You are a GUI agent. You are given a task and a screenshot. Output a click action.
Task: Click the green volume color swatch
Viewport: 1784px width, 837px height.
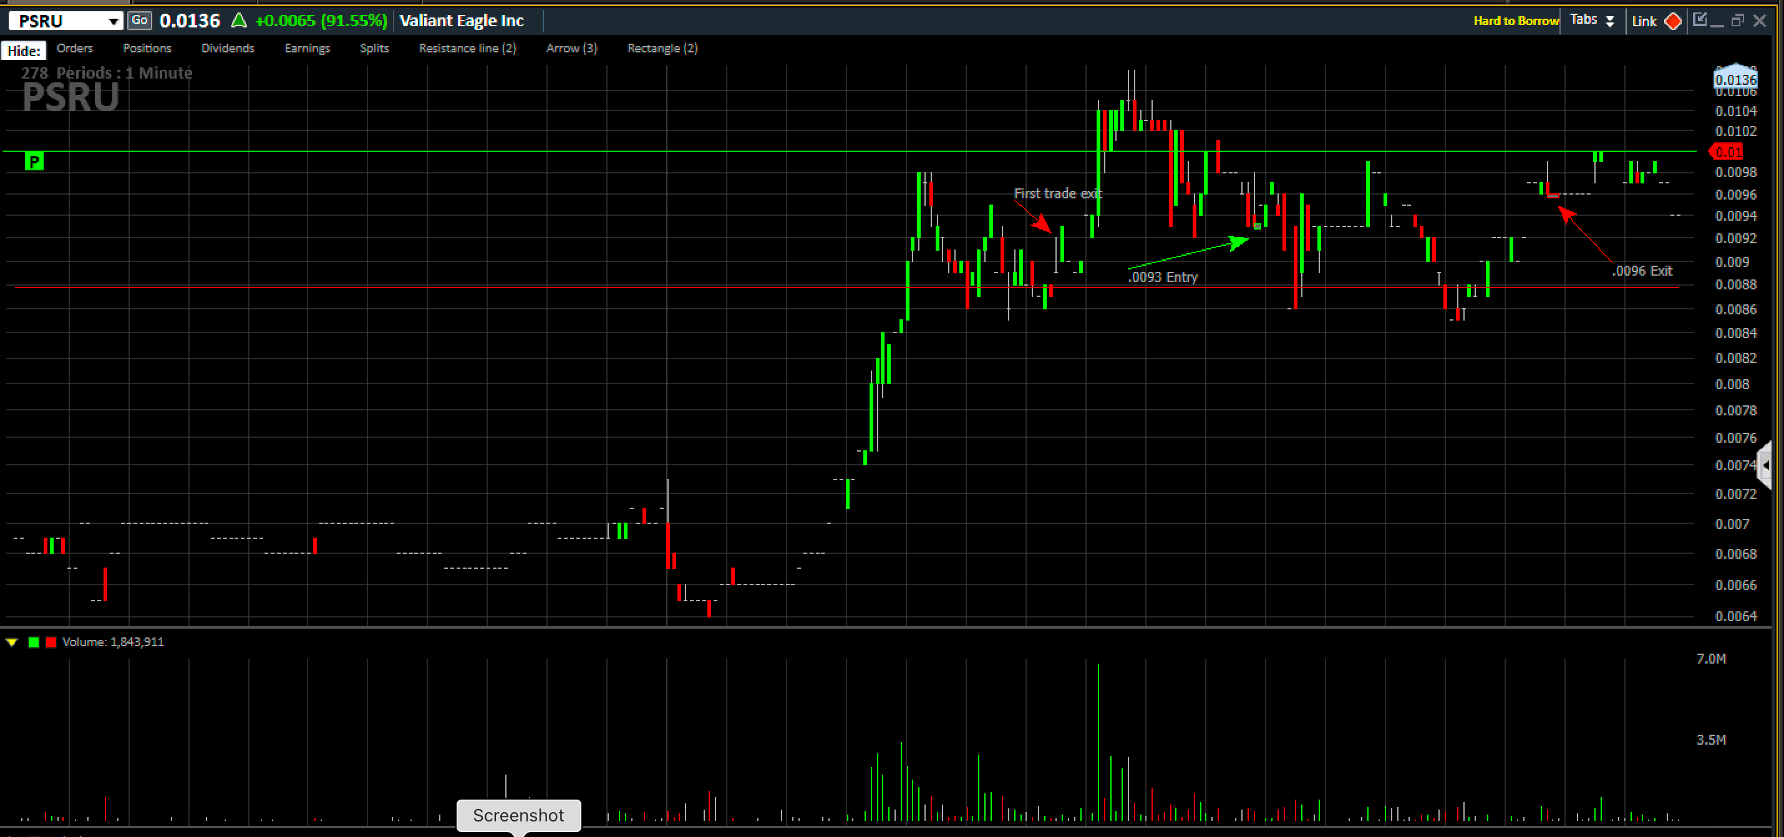pyautogui.click(x=33, y=642)
